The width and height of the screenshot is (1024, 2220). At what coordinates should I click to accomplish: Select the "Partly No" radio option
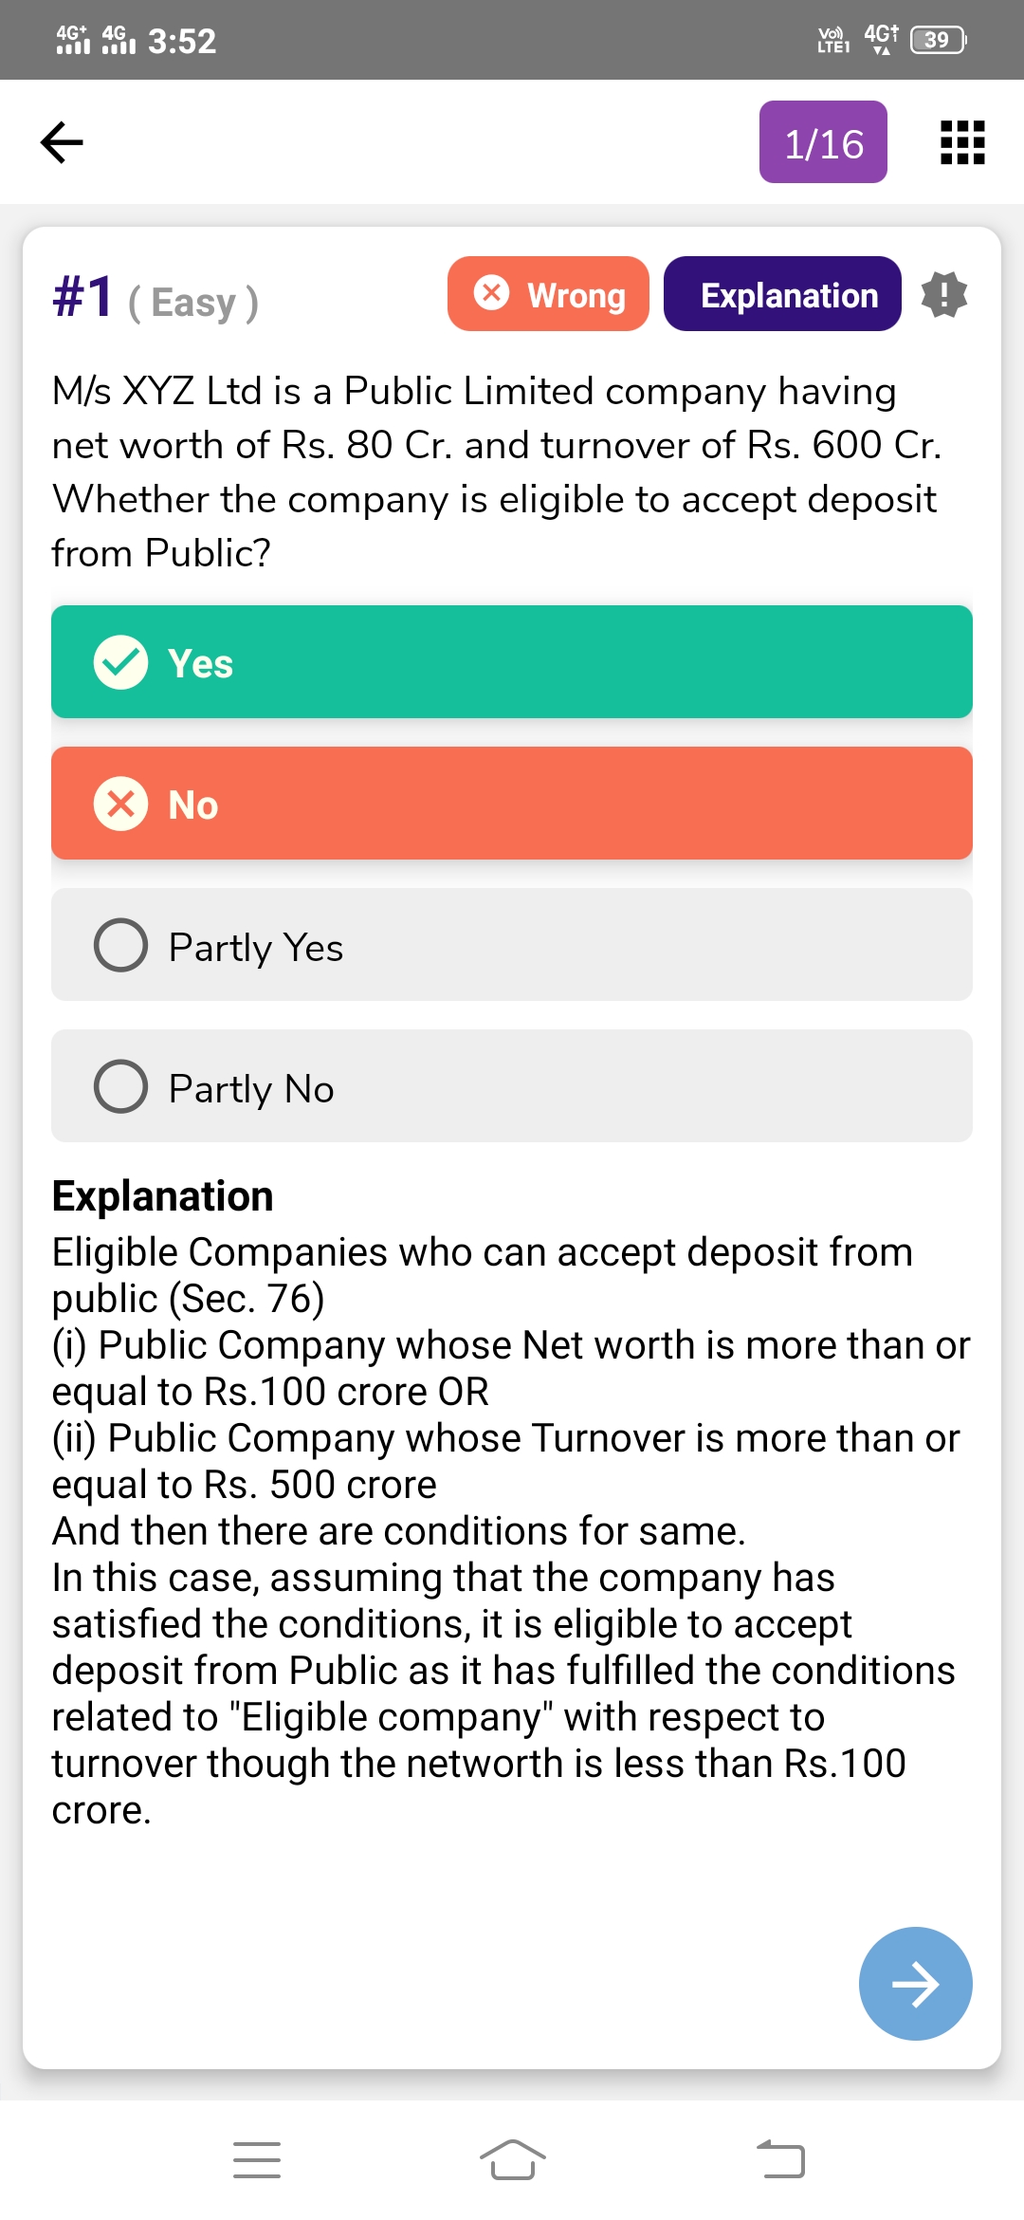click(x=121, y=1086)
